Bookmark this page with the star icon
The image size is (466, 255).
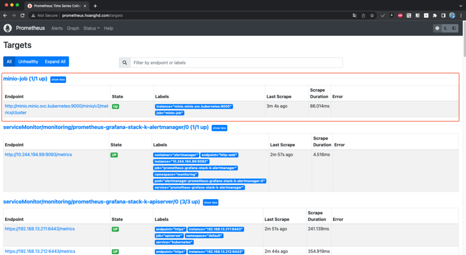point(372,15)
